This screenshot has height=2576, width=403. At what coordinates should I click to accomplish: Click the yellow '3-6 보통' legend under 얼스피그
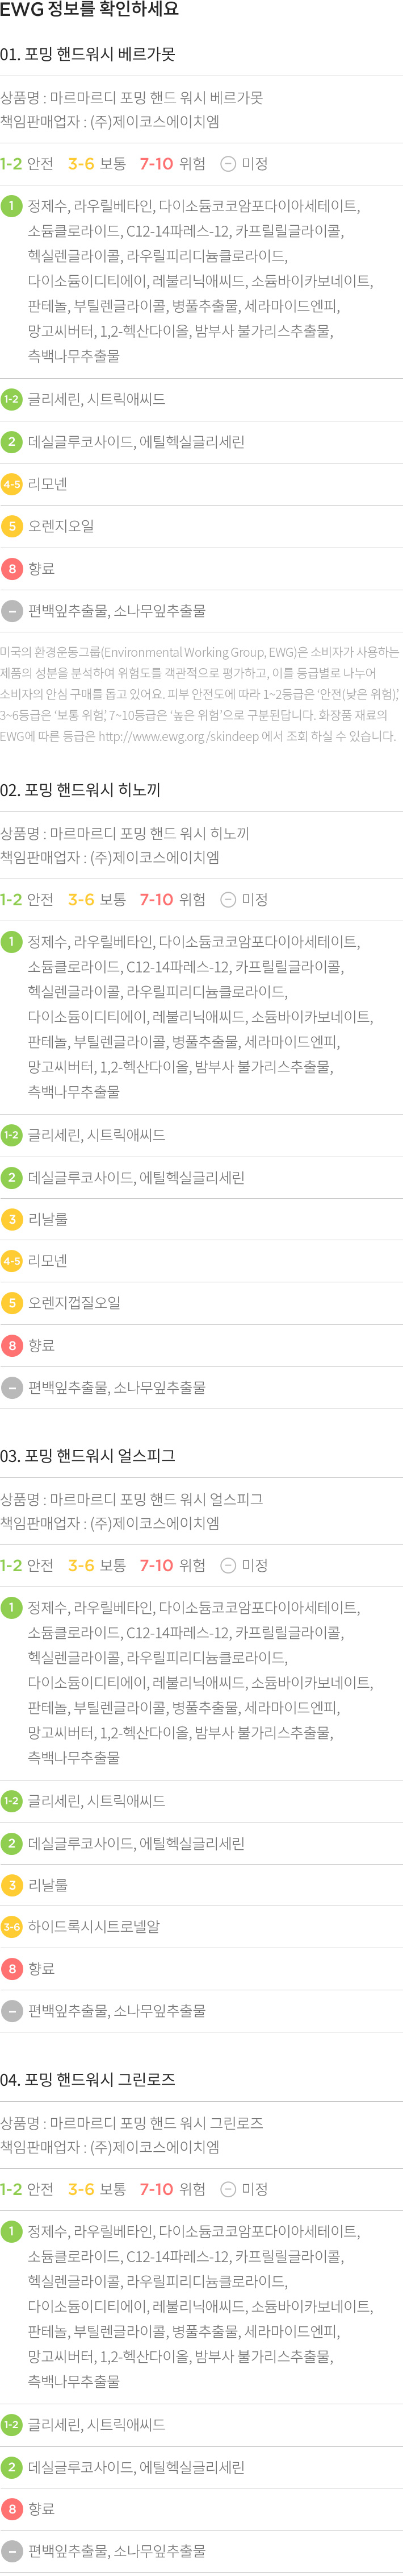(x=96, y=1566)
